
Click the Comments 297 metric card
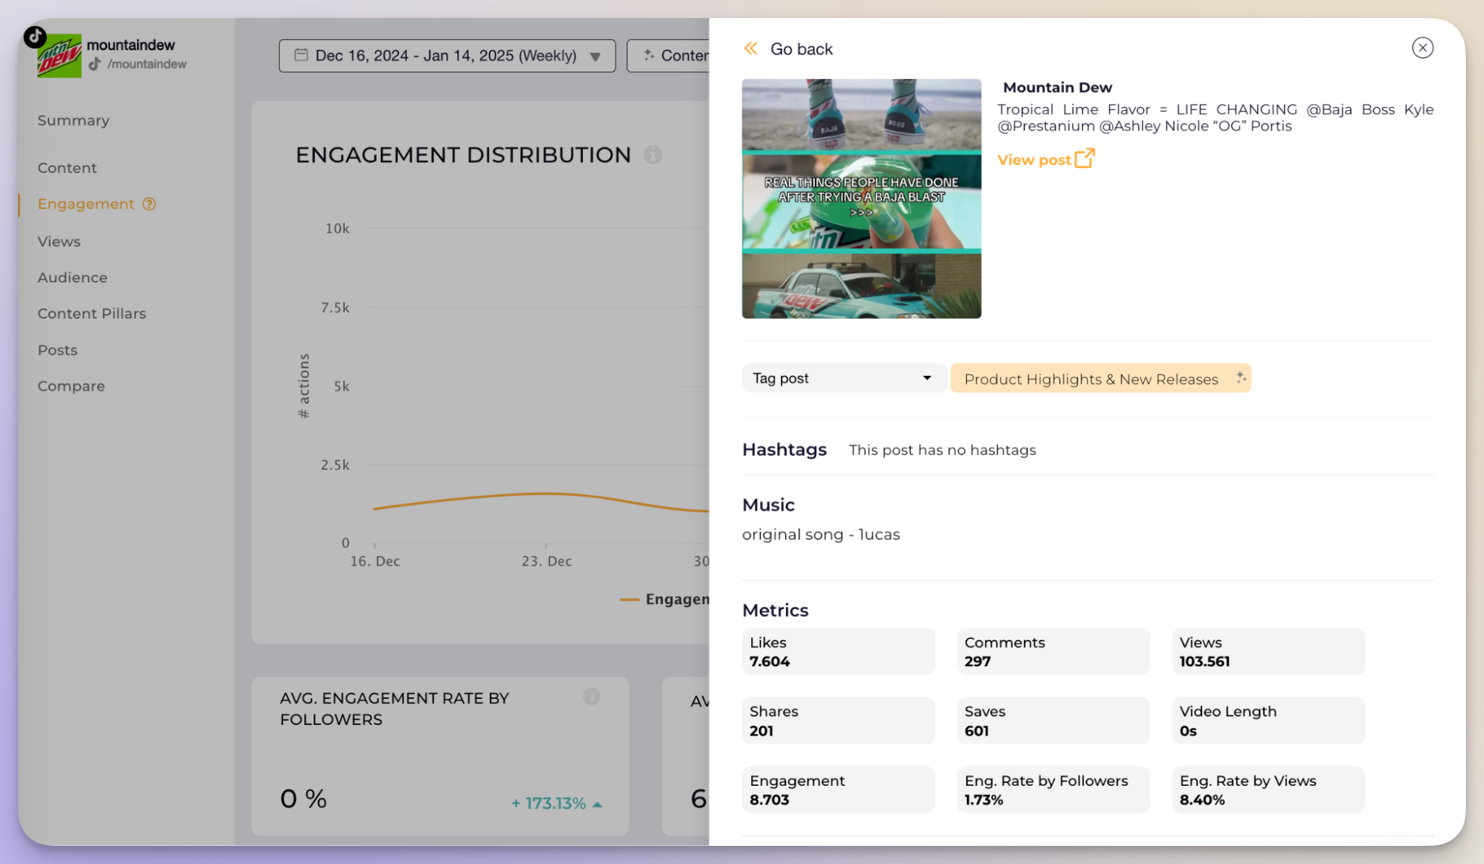pos(1052,652)
